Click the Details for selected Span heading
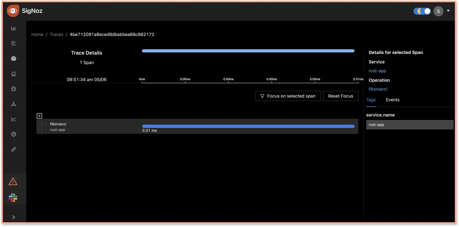This screenshot has height=227, width=459. [396, 52]
